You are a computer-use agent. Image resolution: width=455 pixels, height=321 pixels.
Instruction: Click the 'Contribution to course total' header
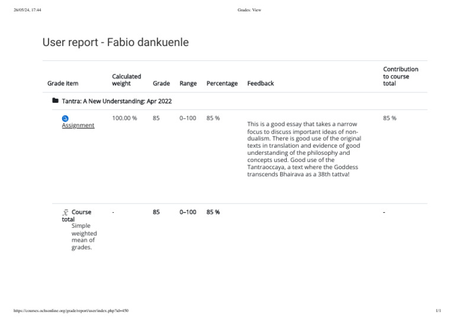tap(400, 76)
